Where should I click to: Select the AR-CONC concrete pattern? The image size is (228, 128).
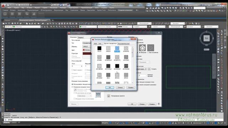pos(126,57)
